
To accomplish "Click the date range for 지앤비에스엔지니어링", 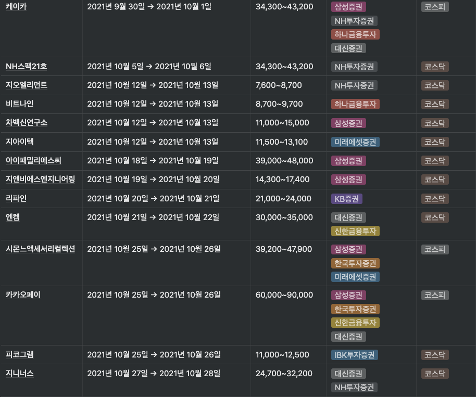I will pyautogui.click(x=153, y=180).
